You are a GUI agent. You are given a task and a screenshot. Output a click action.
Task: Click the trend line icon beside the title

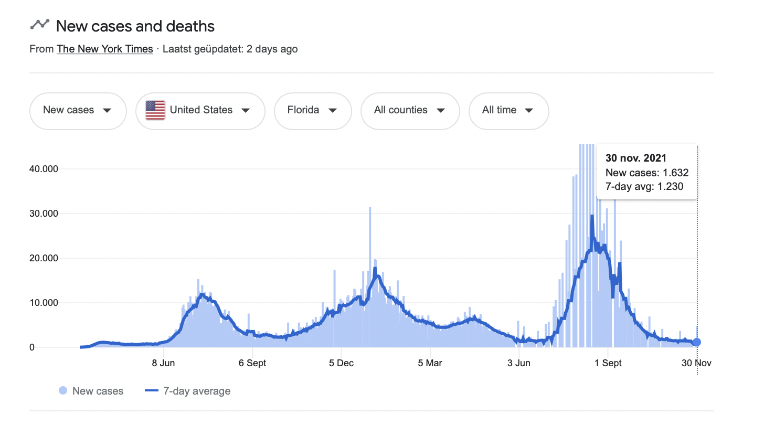click(x=40, y=24)
